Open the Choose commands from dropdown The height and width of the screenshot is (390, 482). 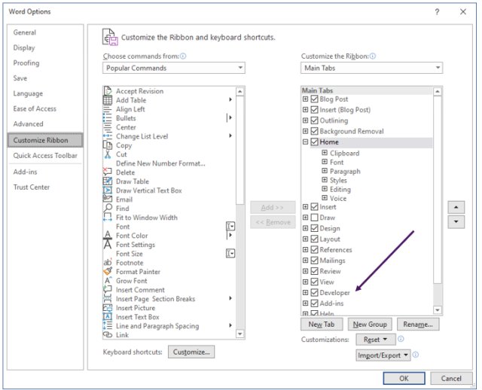coord(174,68)
